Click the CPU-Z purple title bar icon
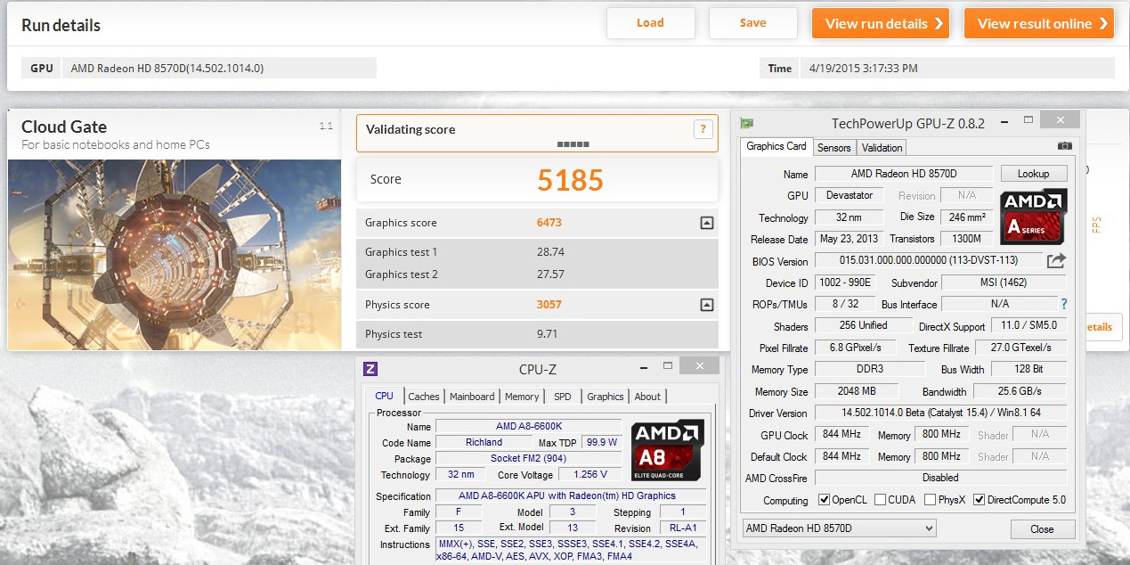Image resolution: width=1130 pixels, height=565 pixels. 370,369
